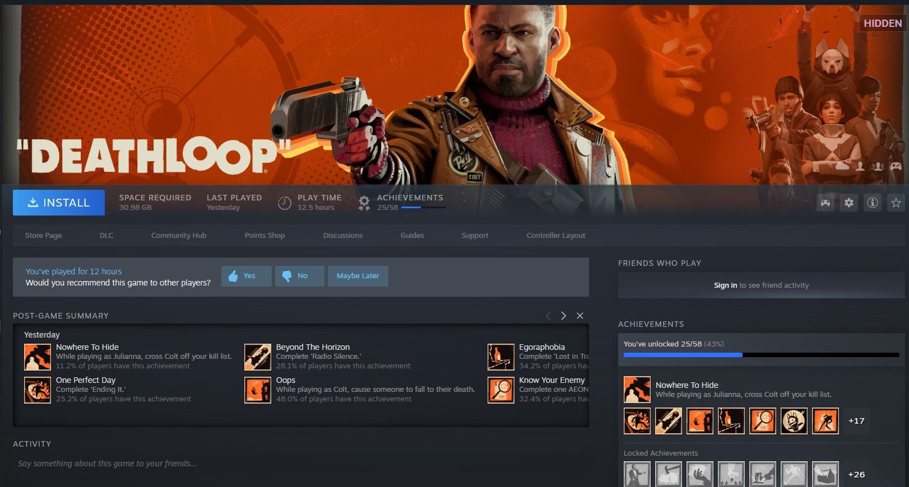This screenshot has height=487, width=909.
Task: Click the '30.98 GB' space required value
Action: (135, 208)
